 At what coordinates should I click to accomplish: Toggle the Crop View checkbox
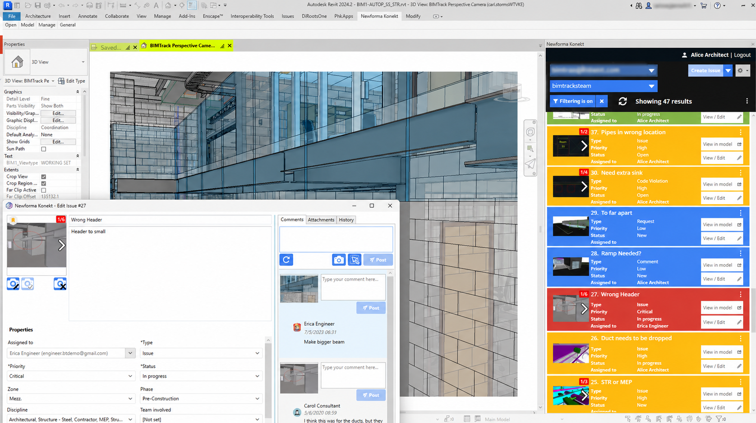coord(44,177)
